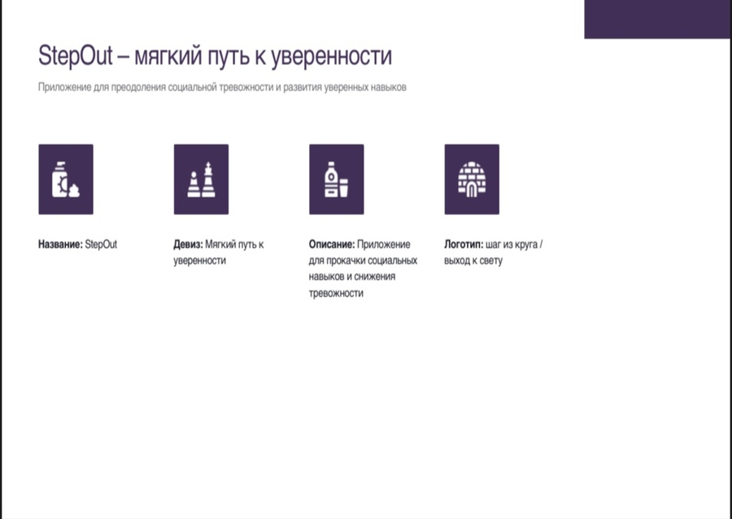Select the igloo icon tile

pos(472,179)
